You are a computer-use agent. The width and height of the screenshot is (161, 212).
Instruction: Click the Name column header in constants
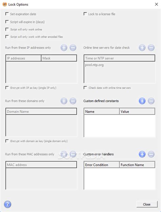(x=102, y=112)
